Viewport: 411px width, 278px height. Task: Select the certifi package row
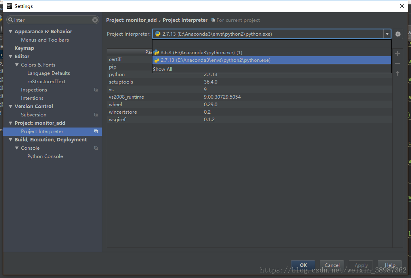130,59
